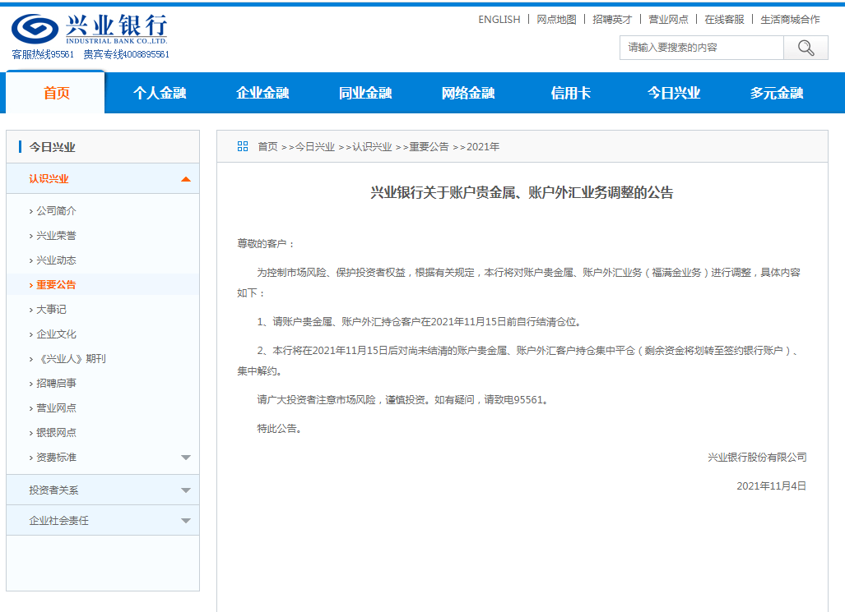The width and height of the screenshot is (845, 612).
Task: Select 公司简介 in sidebar
Action: tap(56, 211)
